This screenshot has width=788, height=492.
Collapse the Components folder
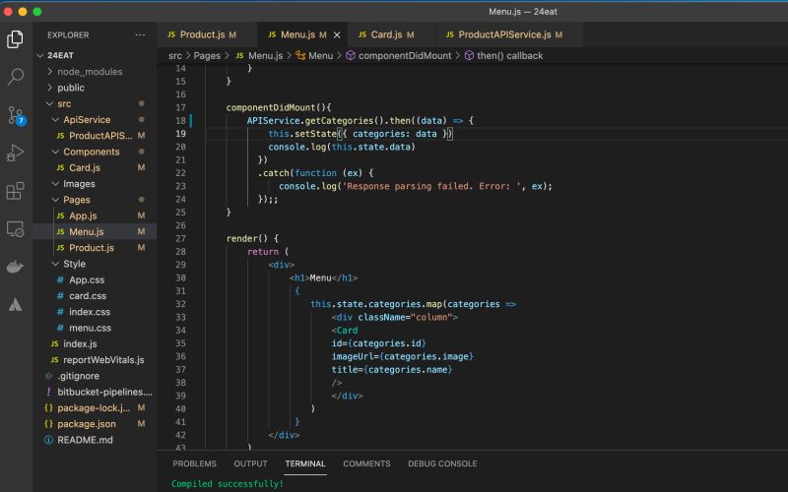pyautogui.click(x=95, y=152)
